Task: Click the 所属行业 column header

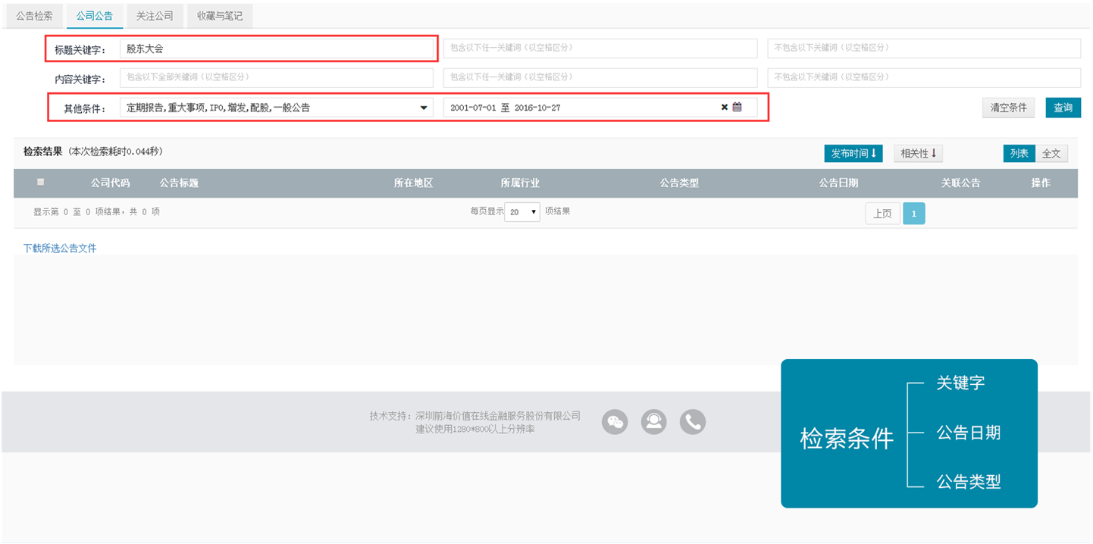Action: (520, 183)
